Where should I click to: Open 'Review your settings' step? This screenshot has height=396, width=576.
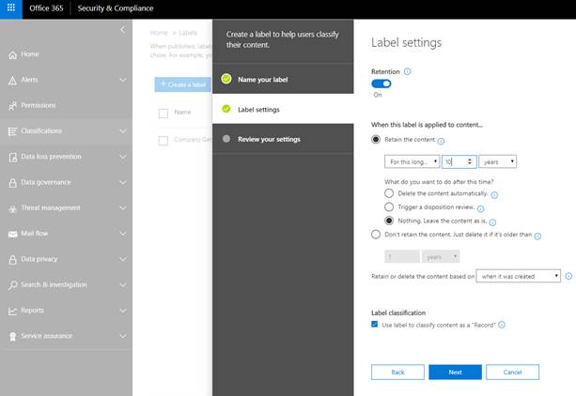(269, 139)
